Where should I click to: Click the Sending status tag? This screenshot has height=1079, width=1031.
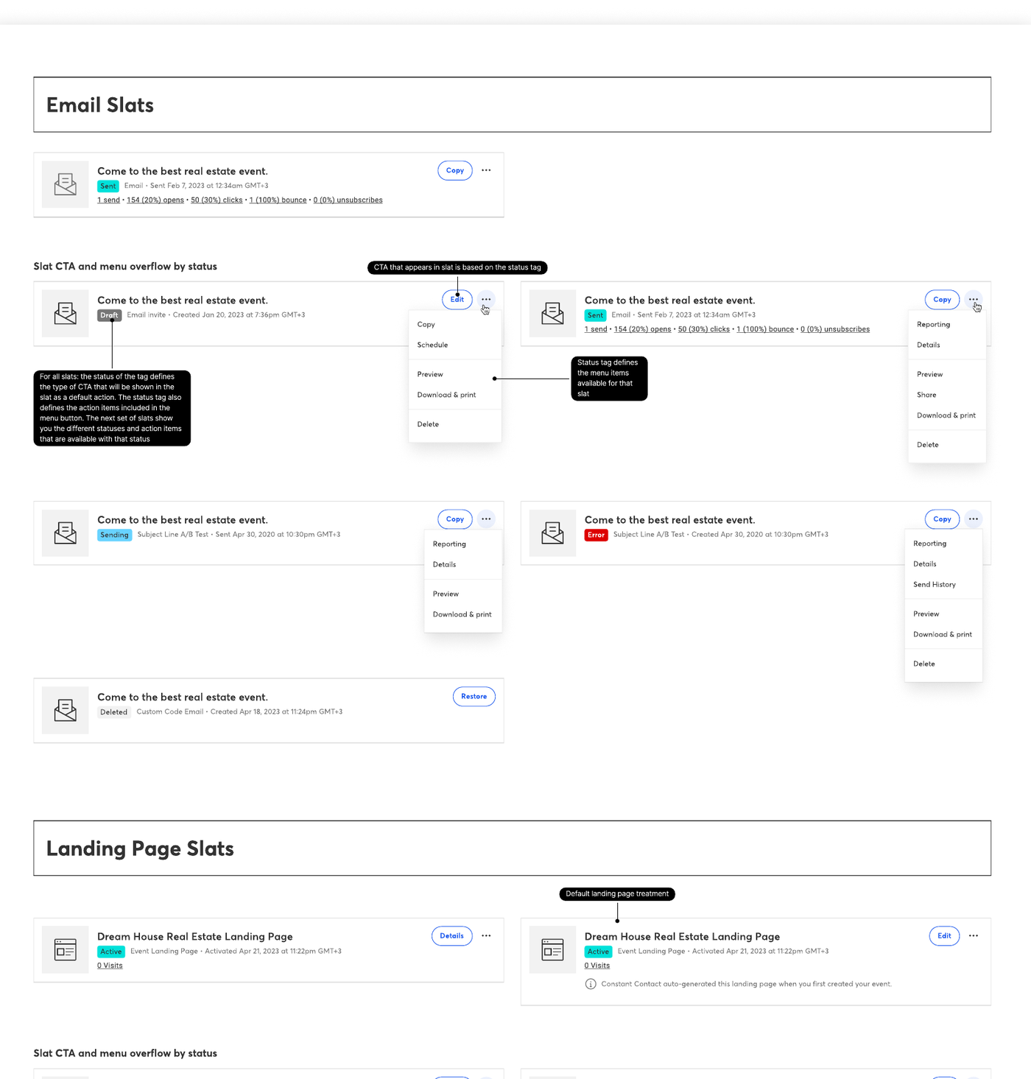[x=114, y=535]
